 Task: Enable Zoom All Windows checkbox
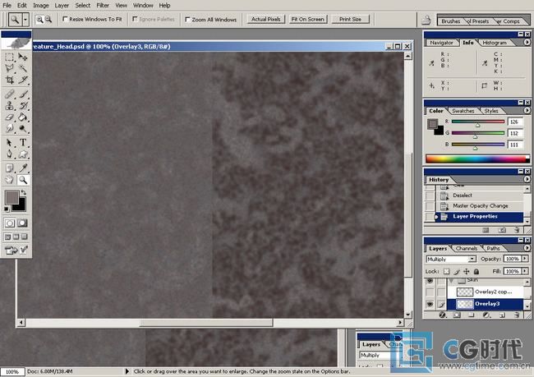pyautogui.click(x=187, y=20)
